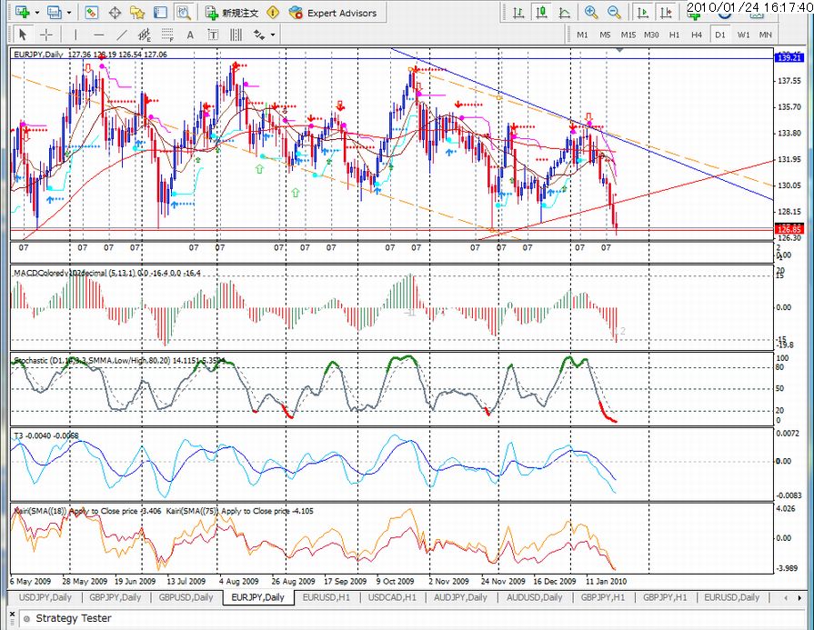Add a text label tool
Image resolution: width=814 pixels, height=630 pixels.
[x=215, y=35]
